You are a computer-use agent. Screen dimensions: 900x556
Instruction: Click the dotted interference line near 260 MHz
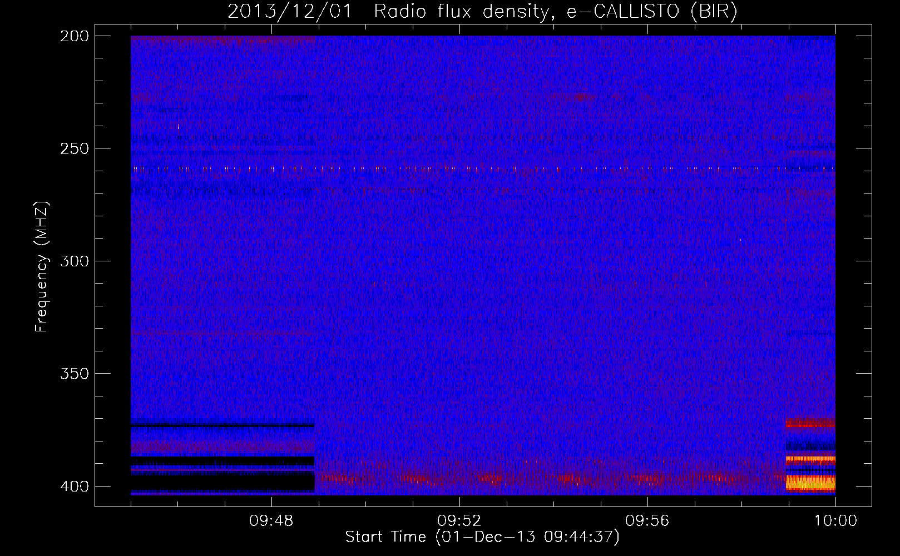pyautogui.click(x=483, y=168)
